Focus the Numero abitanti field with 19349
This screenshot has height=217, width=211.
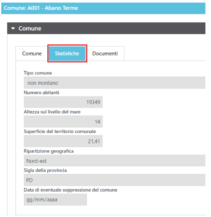63,102
